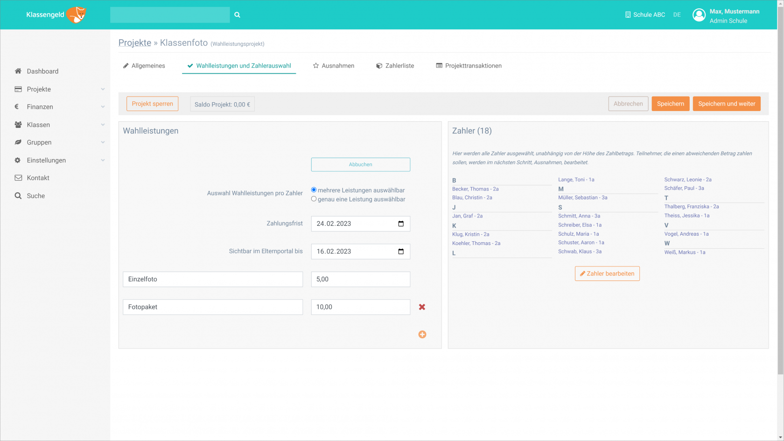Click the Saldo Projekt: 0,00 € label
The width and height of the screenshot is (784, 441).
222,105
